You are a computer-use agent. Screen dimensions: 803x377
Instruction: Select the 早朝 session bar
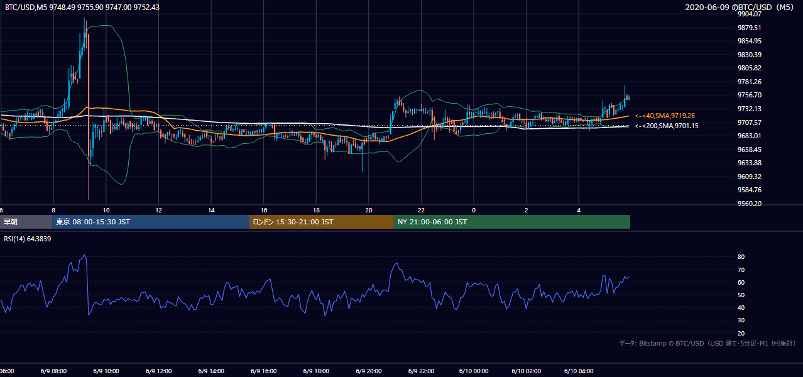pos(26,222)
